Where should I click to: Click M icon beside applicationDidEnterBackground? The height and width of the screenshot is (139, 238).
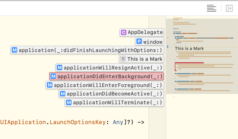pyautogui.click(x=54, y=76)
